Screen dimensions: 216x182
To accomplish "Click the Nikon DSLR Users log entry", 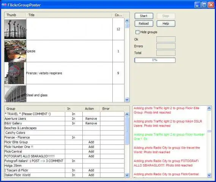I will click(x=168, y=123).
